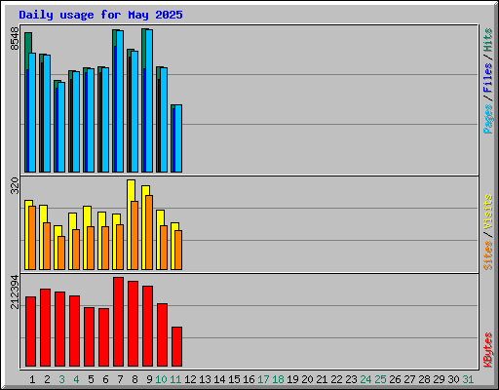Click day 11 on the x-axis

pos(175,379)
